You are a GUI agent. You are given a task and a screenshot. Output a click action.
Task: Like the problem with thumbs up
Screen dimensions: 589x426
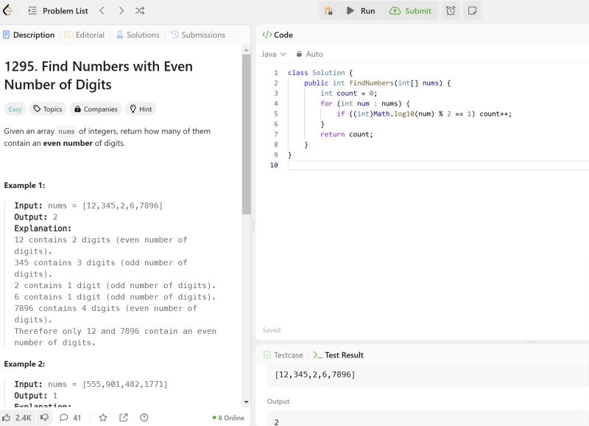pyautogui.click(x=17, y=418)
